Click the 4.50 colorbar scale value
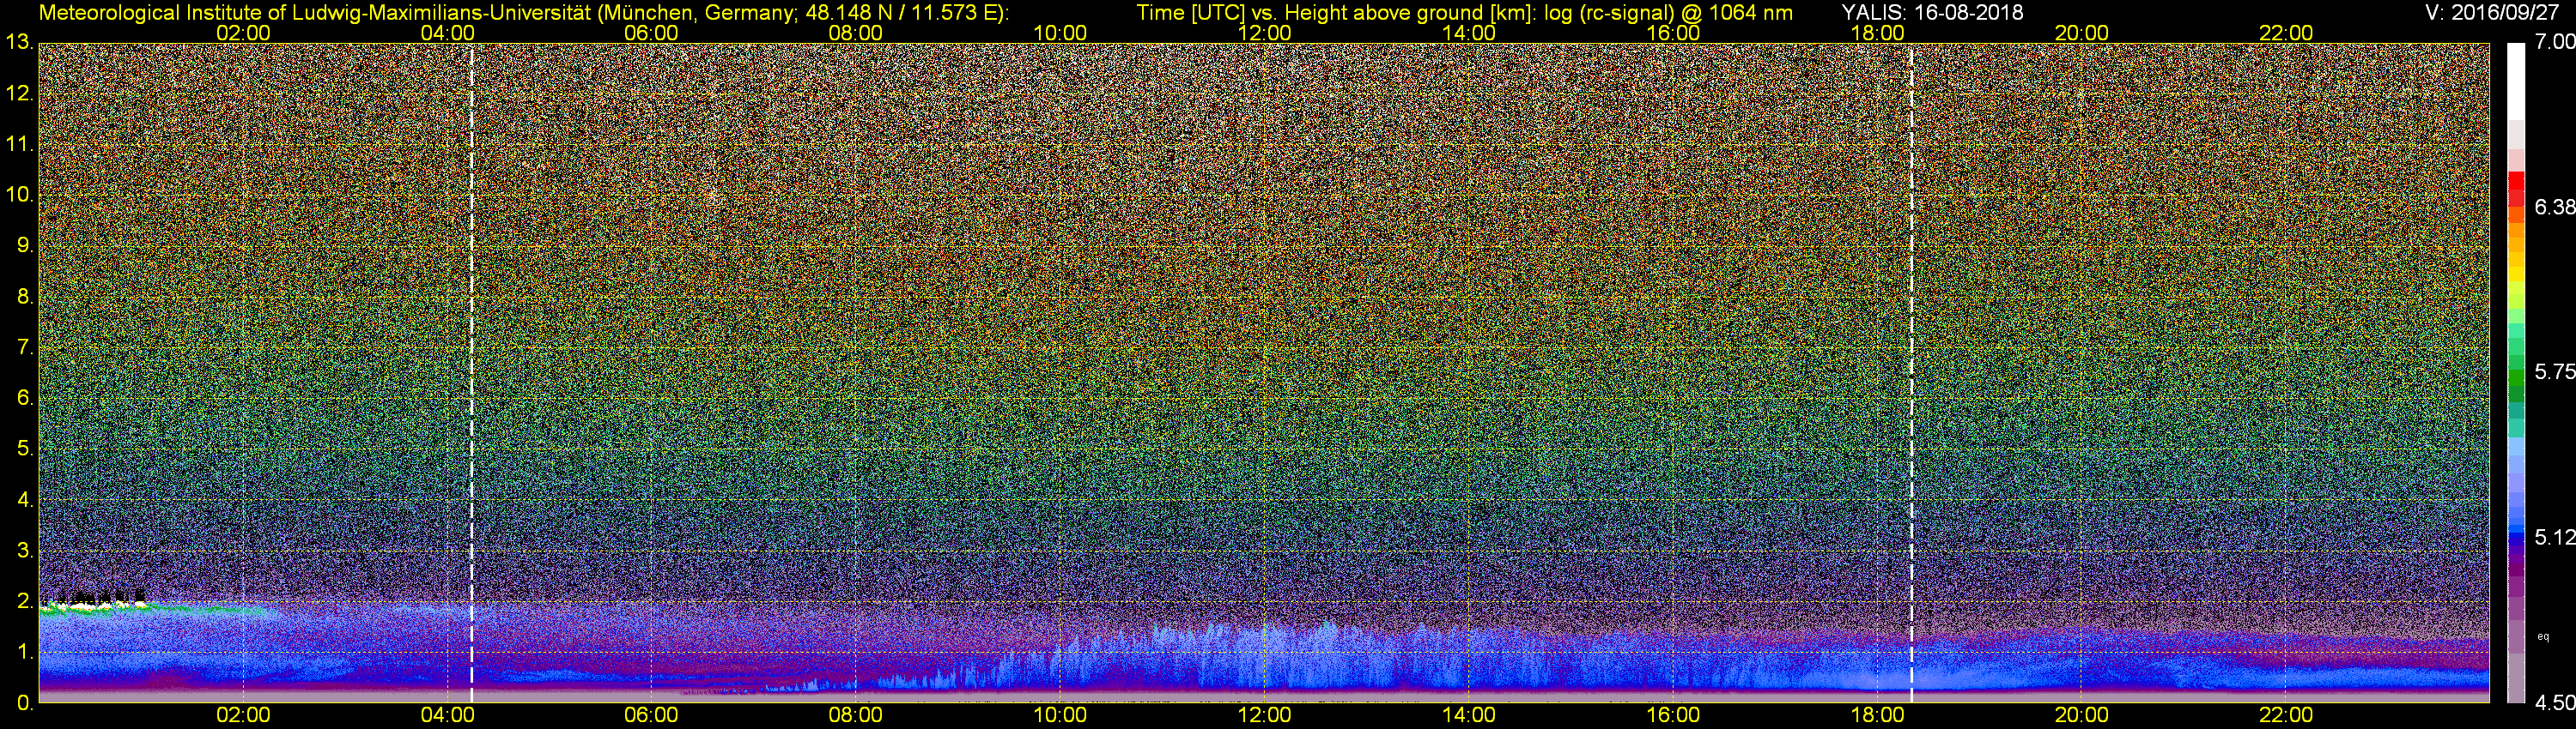Image resolution: width=2576 pixels, height=729 pixels. tap(2555, 703)
